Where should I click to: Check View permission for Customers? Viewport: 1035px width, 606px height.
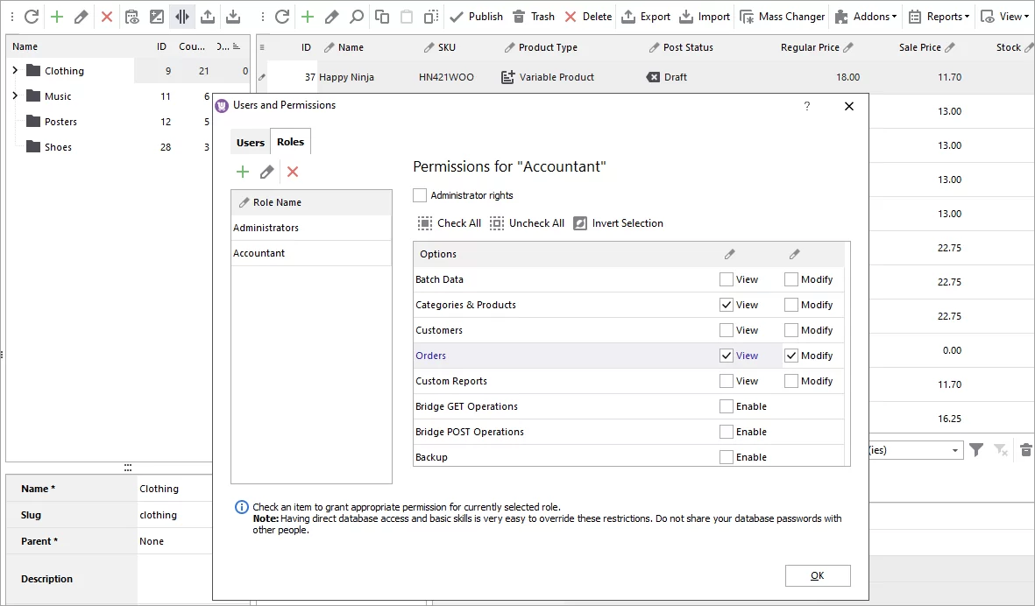pos(726,330)
